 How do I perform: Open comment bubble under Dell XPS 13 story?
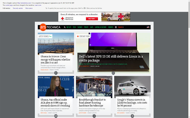[x=113, y=73]
